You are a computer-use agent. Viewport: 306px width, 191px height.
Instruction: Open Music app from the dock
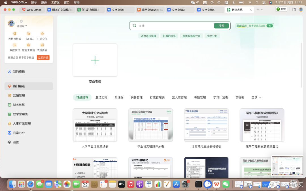click(131, 184)
